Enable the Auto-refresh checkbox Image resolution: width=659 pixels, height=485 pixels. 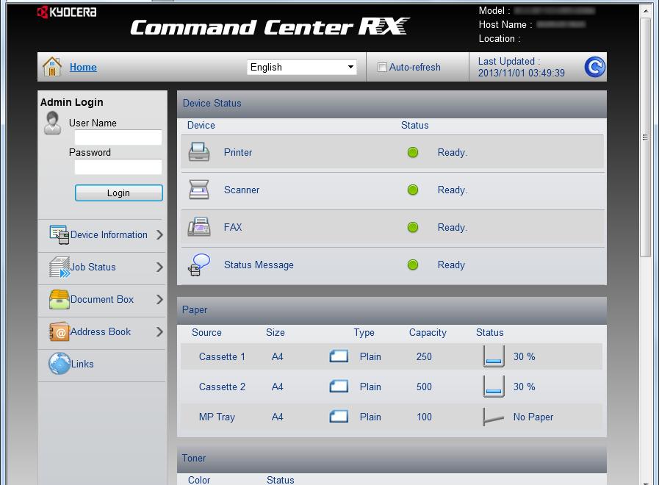382,68
